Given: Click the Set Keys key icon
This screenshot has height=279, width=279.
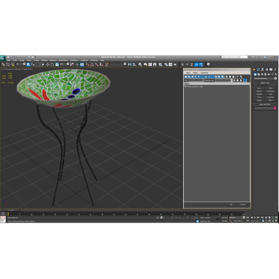Looking at the screenshot, I should tap(218, 219).
